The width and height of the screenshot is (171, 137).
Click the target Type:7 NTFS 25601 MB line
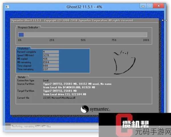[x=60, y=91]
